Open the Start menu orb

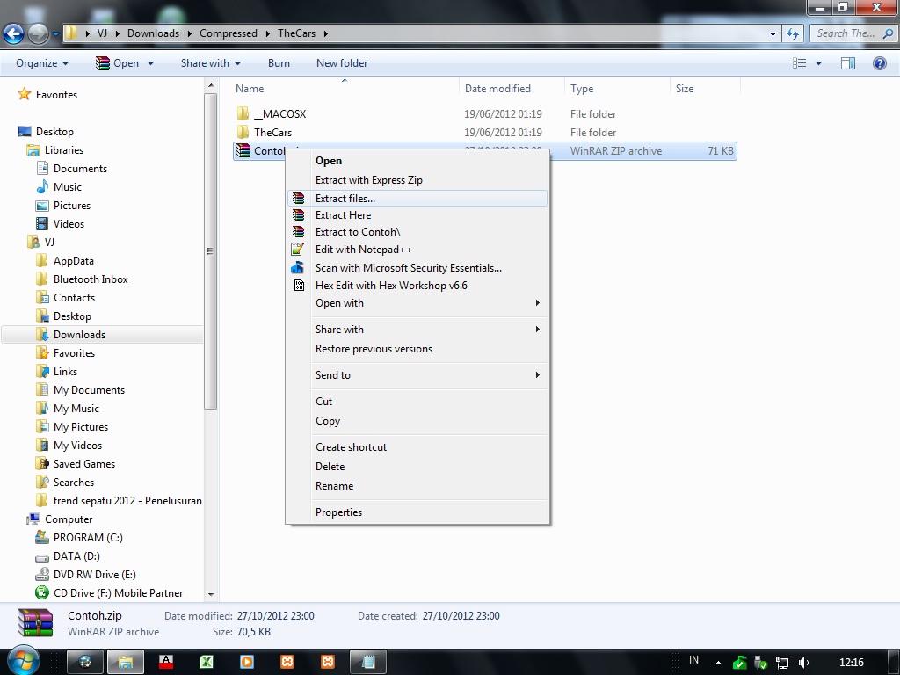(x=24, y=660)
